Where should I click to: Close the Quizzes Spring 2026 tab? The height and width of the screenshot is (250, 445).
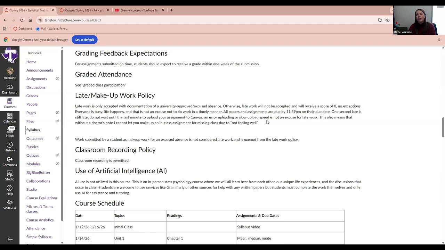point(108,10)
